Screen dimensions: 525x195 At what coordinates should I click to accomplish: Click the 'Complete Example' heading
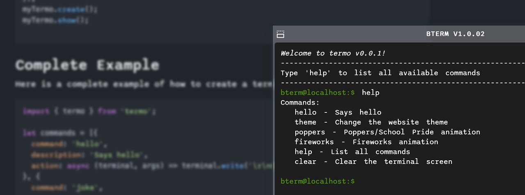pyautogui.click(x=87, y=65)
